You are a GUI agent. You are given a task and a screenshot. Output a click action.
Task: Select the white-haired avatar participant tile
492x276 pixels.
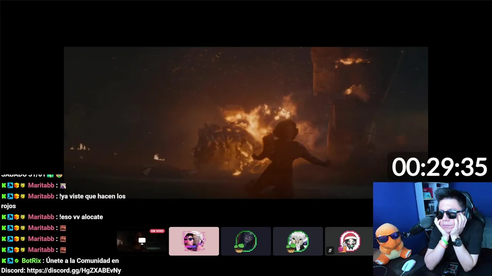[298, 241]
